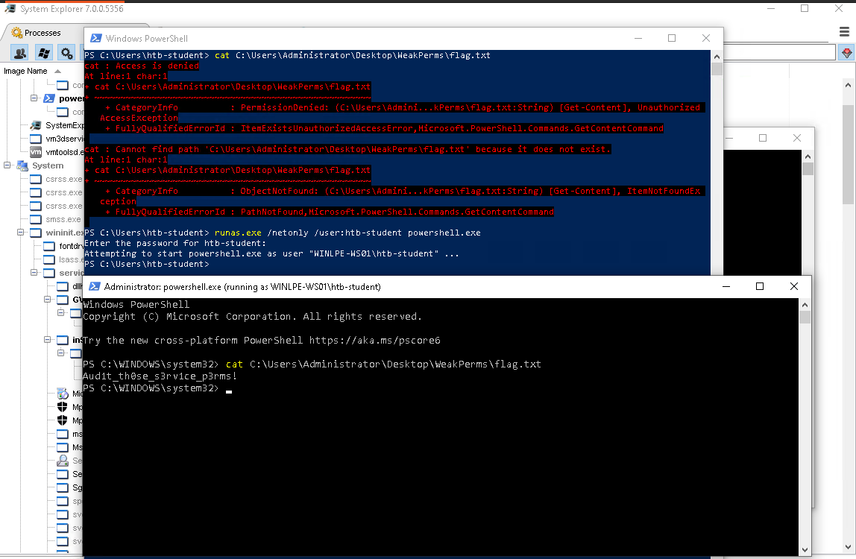The width and height of the screenshot is (856, 559).
Task: Click the red funnel filter button
Action: pos(846,53)
